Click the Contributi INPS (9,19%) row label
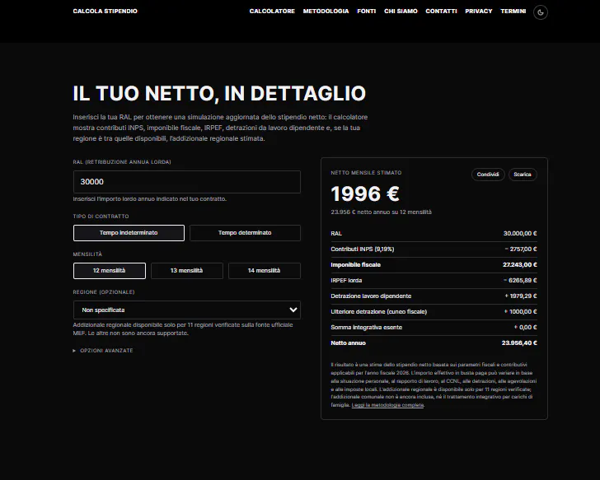This screenshot has height=480, width=600. pyautogui.click(x=363, y=249)
